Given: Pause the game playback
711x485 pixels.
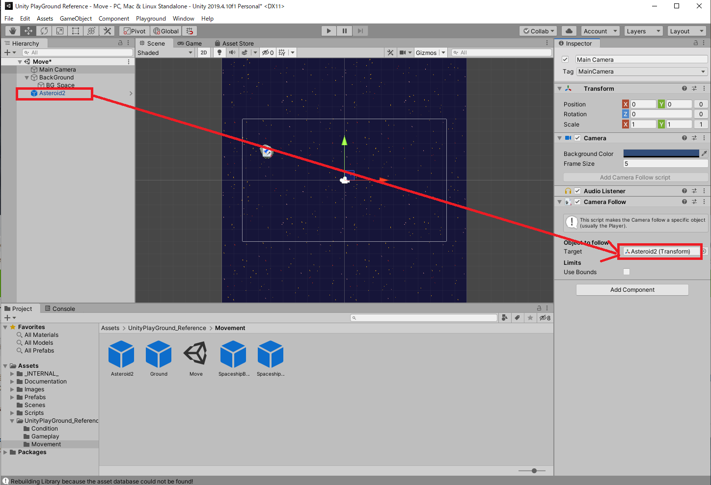Looking at the screenshot, I should [x=345, y=31].
